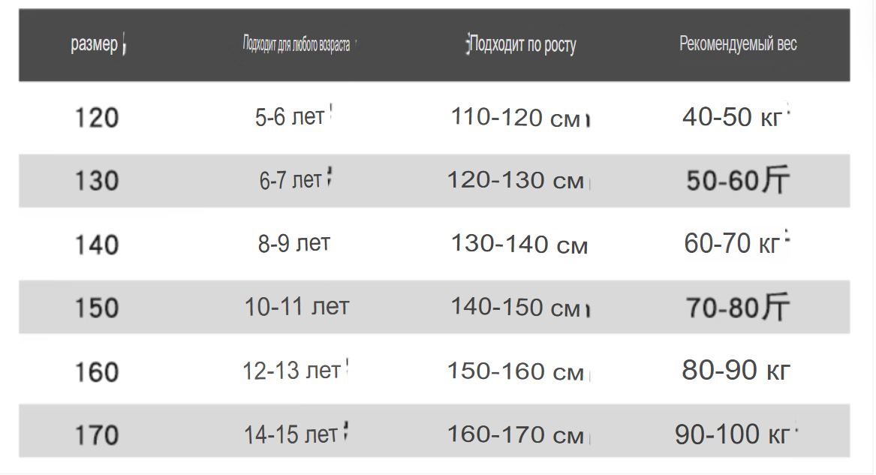Click the '40-50 кг' weight cell
The width and height of the screenshot is (876, 475).
point(732,117)
